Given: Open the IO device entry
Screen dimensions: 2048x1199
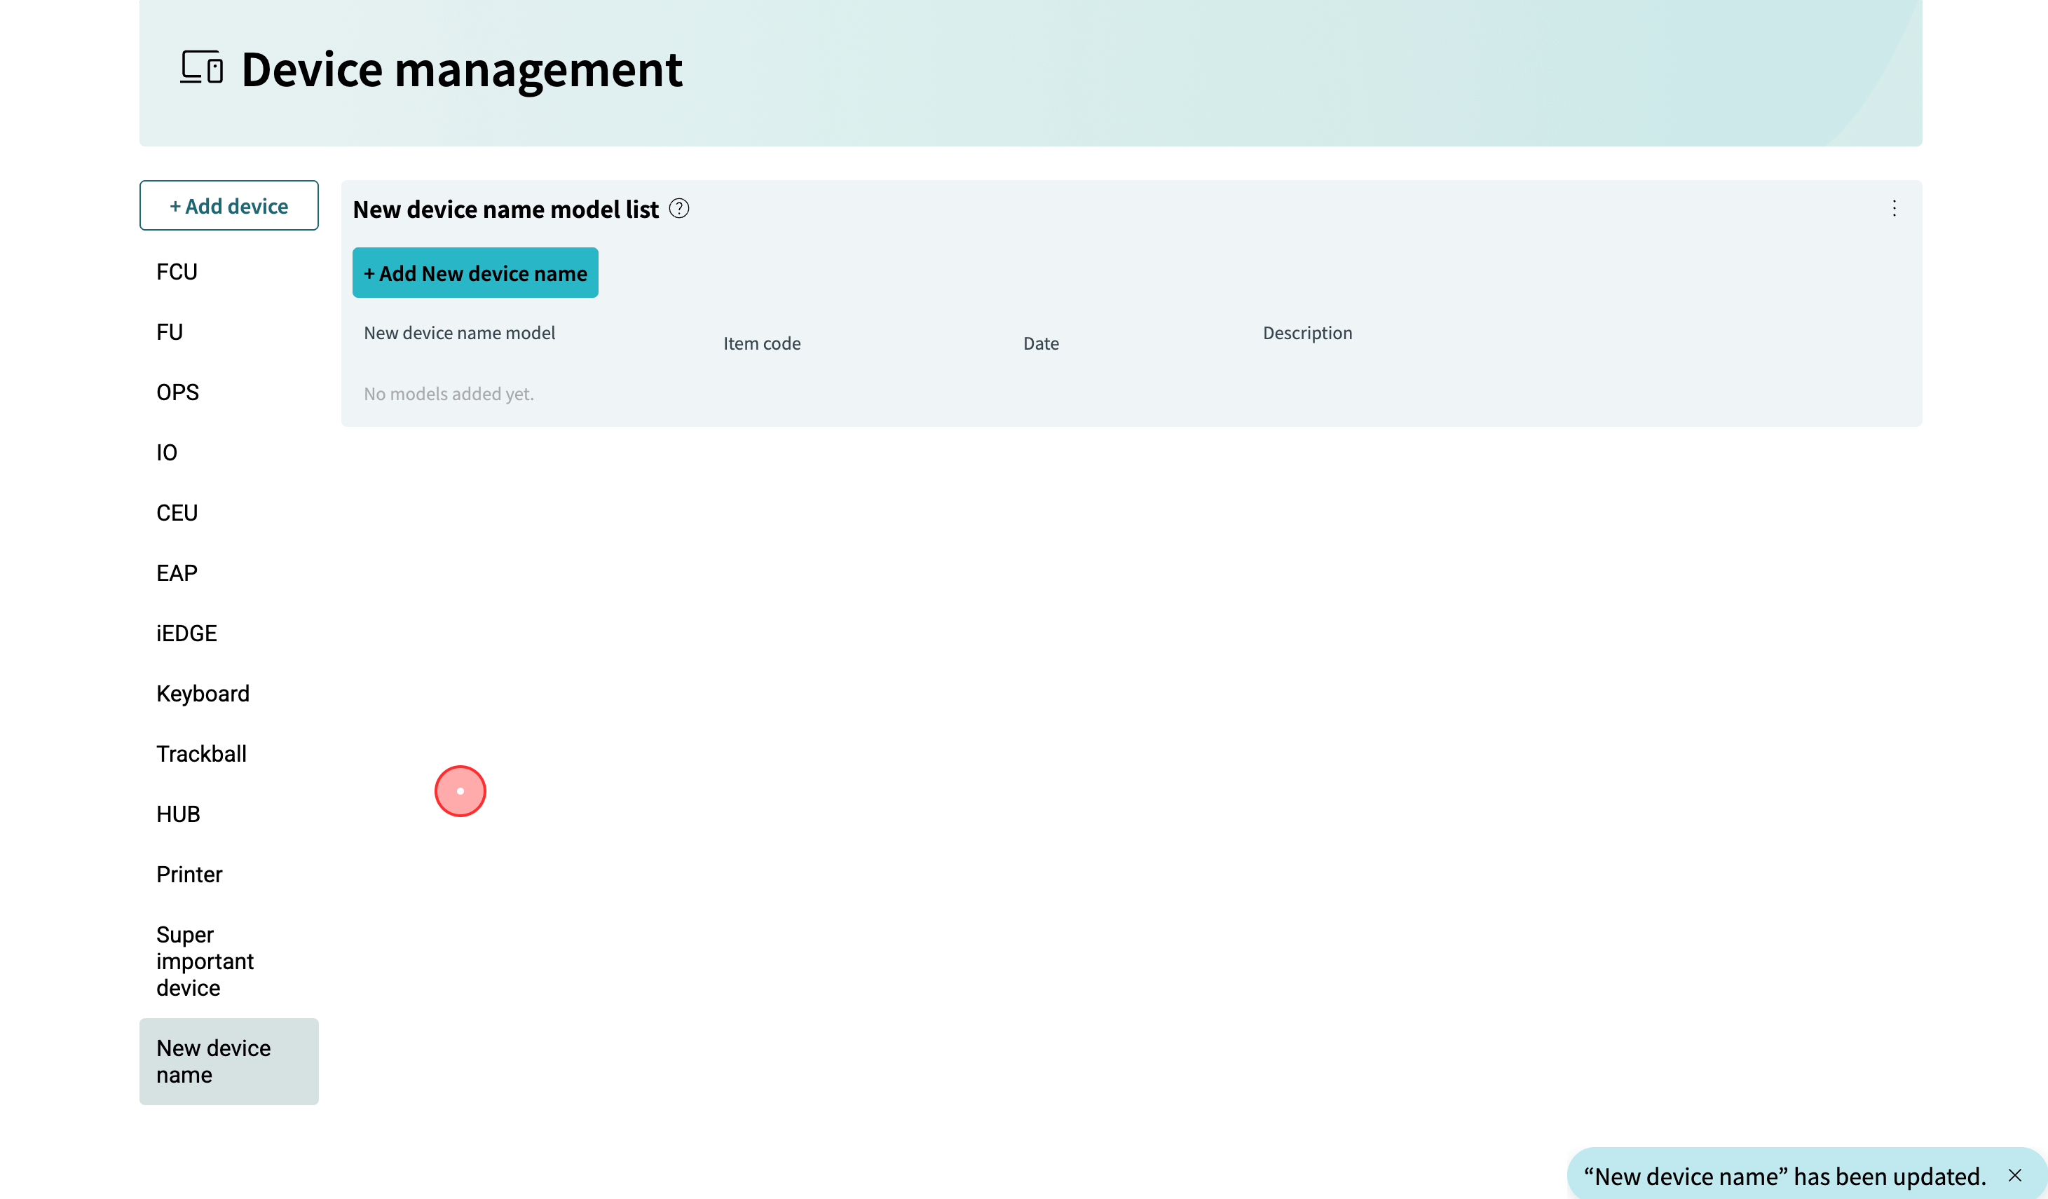Looking at the screenshot, I should click(x=228, y=452).
